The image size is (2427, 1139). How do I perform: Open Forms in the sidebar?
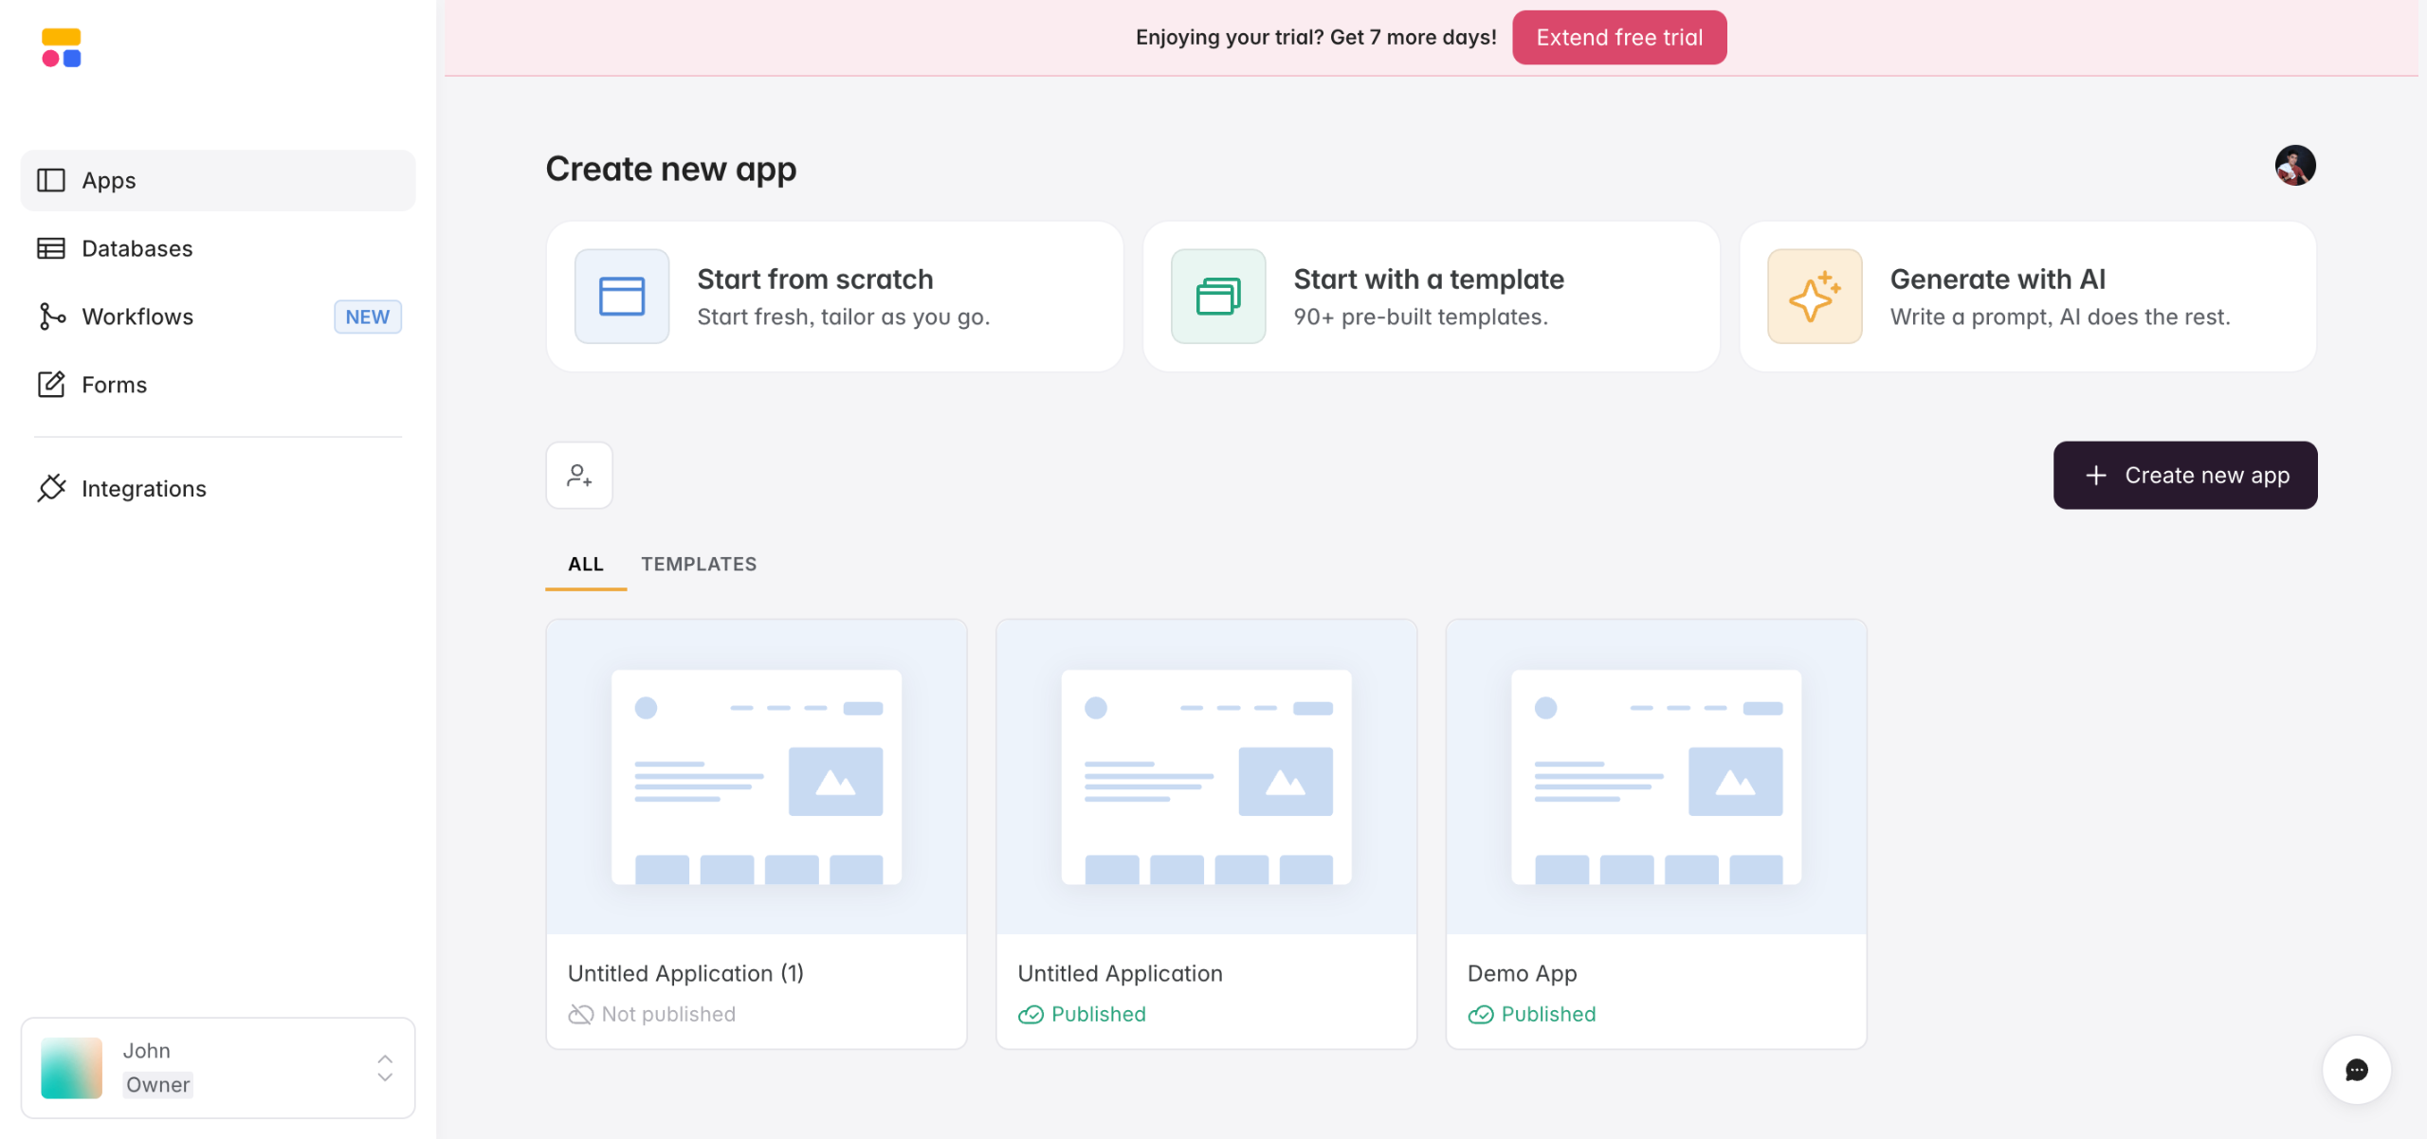click(114, 385)
